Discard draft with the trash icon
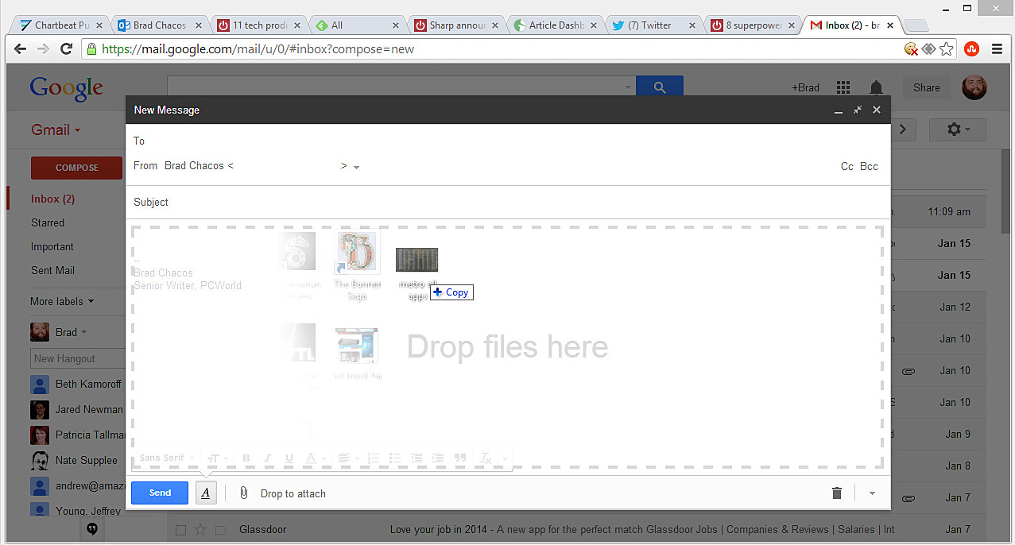The height and width of the screenshot is (545, 1015). click(836, 493)
